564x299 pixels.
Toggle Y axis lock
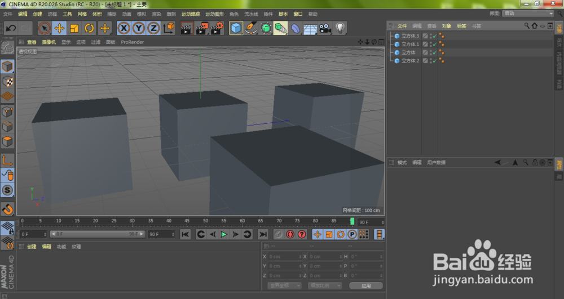(x=139, y=28)
